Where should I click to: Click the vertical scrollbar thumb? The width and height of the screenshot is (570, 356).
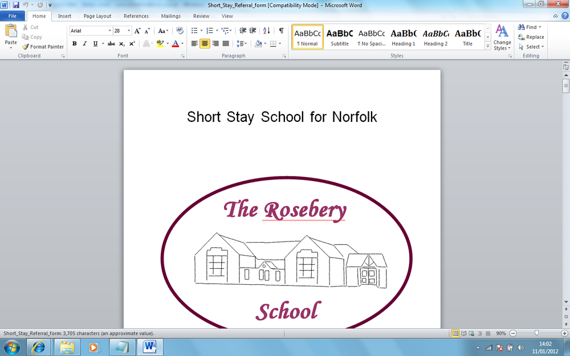point(565,86)
